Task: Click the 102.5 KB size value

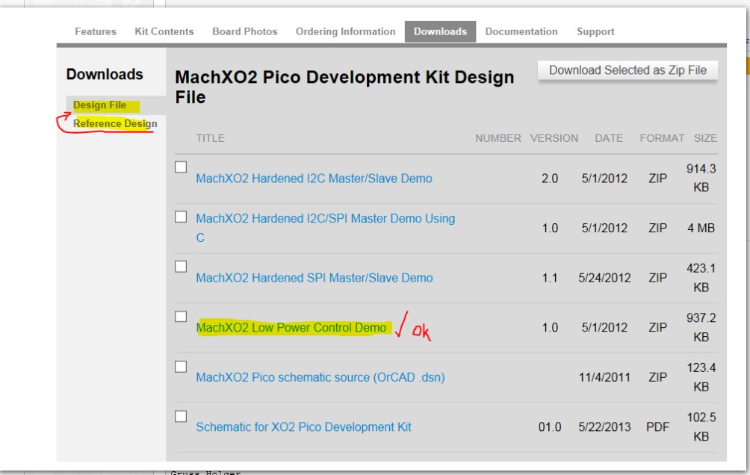Action: [701, 427]
